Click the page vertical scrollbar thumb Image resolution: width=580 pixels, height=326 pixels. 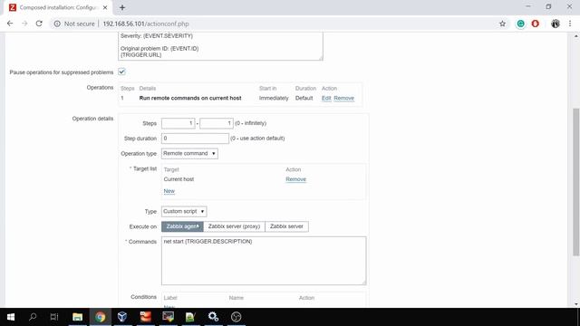point(576,181)
